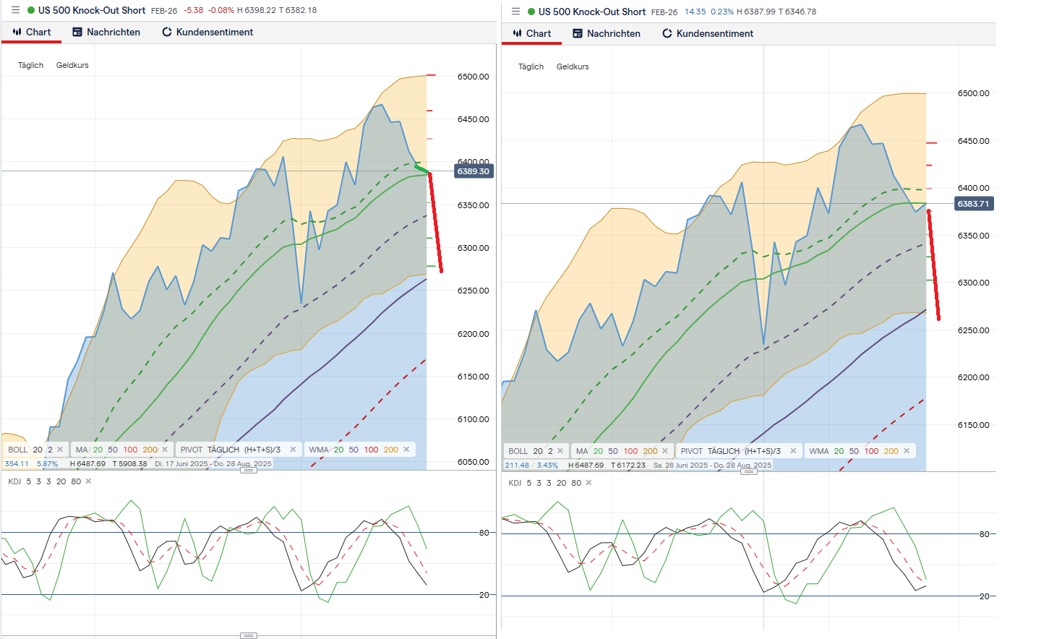The width and height of the screenshot is (1062, 639).
Task: Edit WMA indicator settings in the right chart
Action: 818,451
